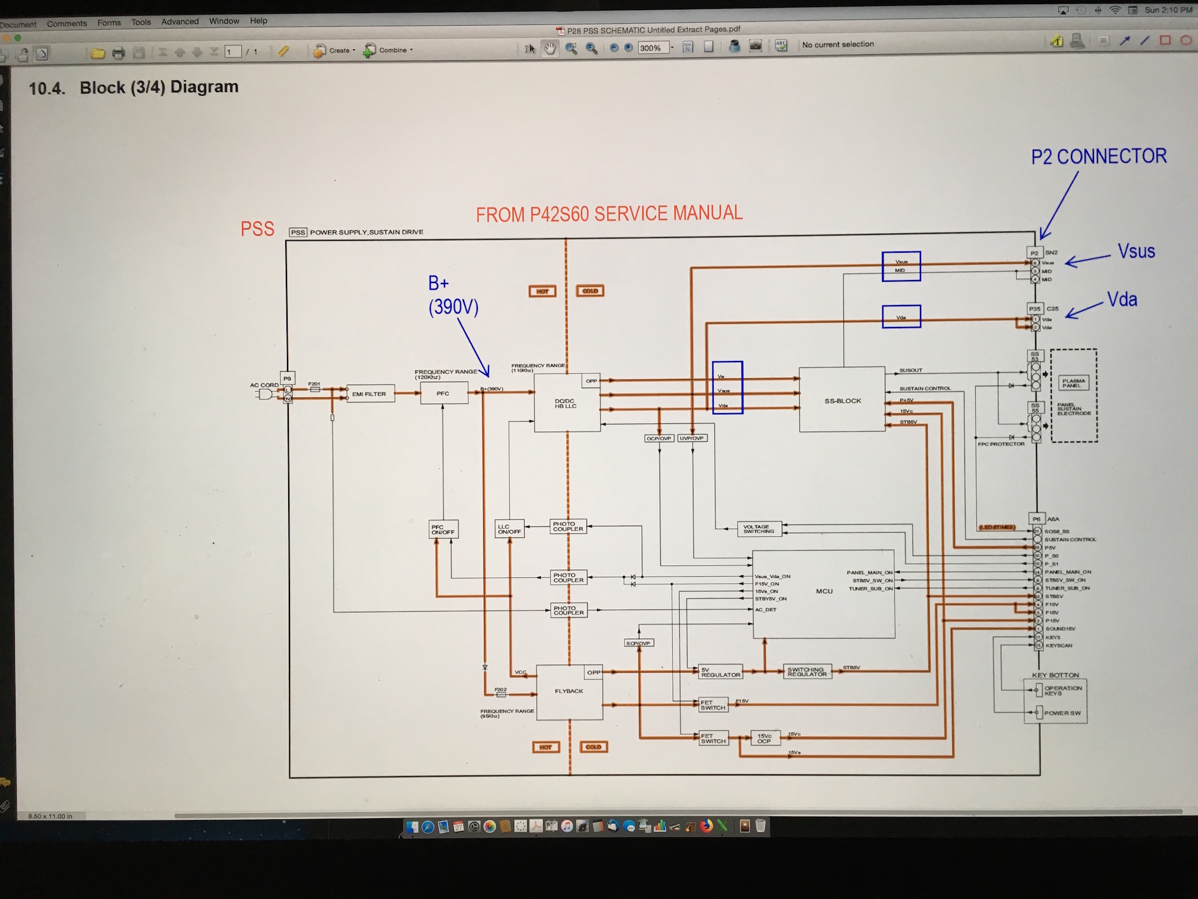This screenshot has height=899, width=1198.
Task: Open the Help menu
Action: 258,20
